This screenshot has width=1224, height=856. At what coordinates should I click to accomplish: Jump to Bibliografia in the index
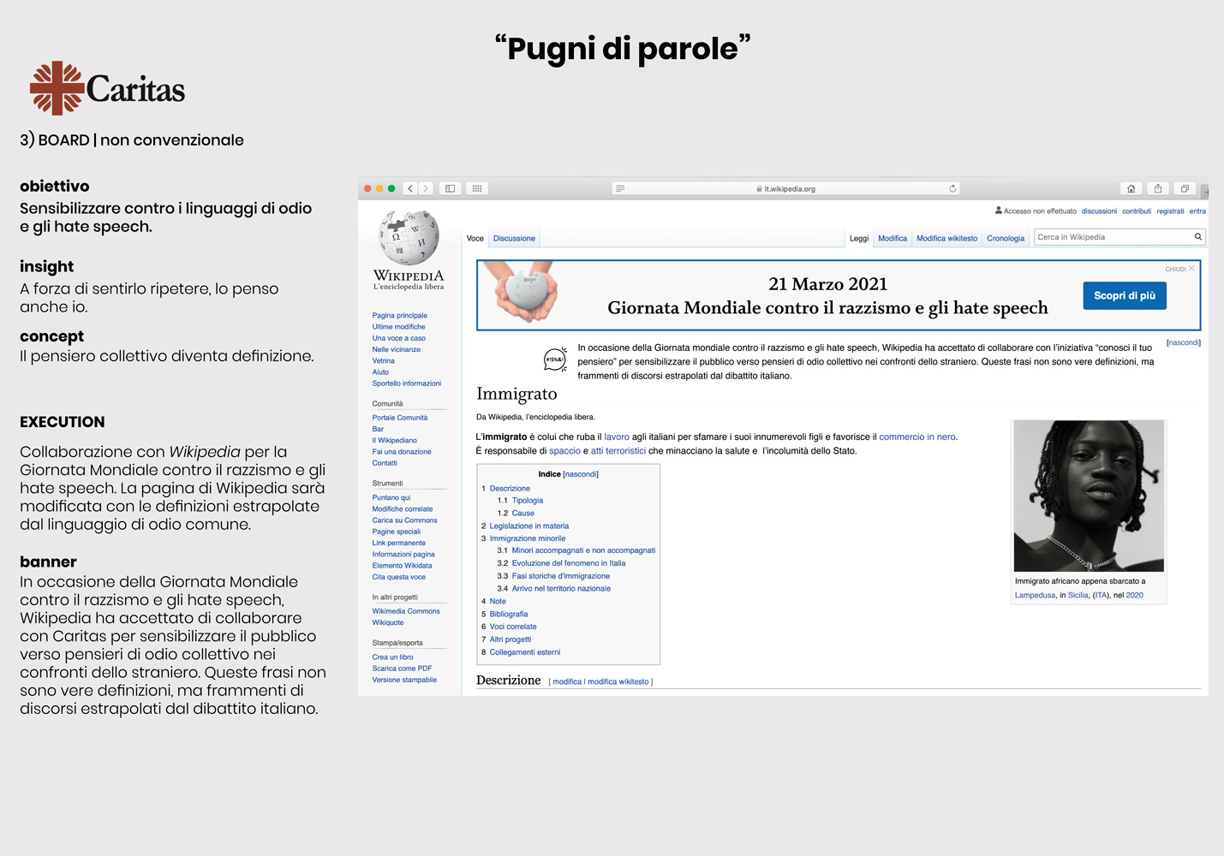[509, 615]
